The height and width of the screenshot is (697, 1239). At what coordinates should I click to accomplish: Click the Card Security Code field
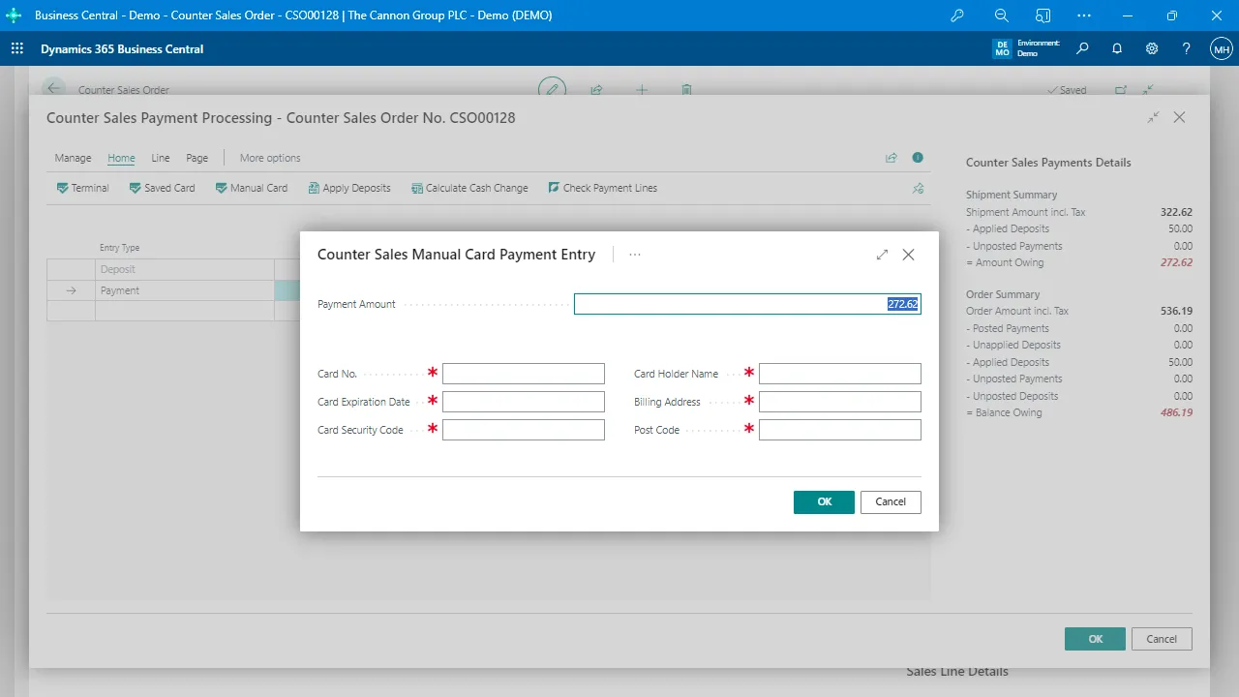click(523, 430)
